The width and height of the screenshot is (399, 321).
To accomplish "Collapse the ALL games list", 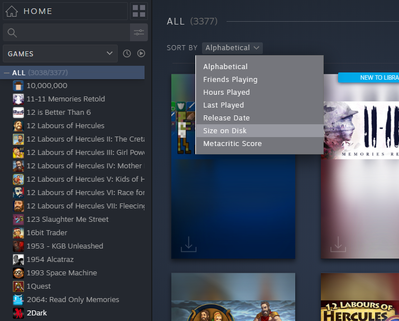I will (7, 73).
